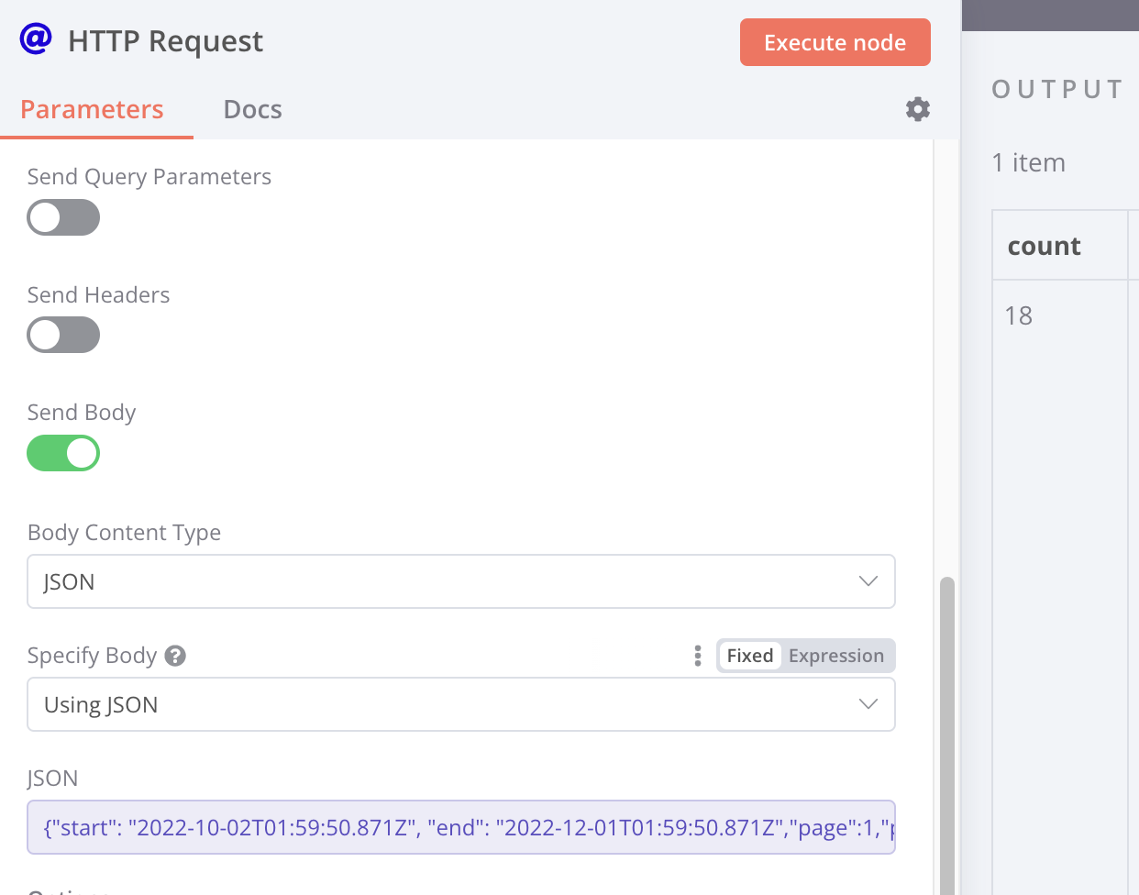Viewport: 1139px width, 895px height.
Task: Enable the Send Query Parameters toggle
Action: 63,217
